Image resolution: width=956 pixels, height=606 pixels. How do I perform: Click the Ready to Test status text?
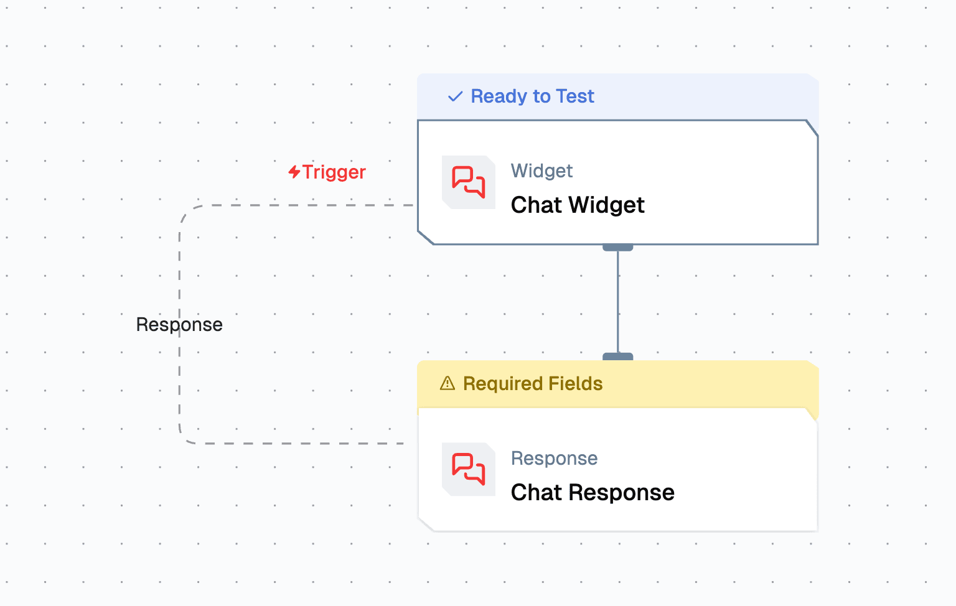532,96
